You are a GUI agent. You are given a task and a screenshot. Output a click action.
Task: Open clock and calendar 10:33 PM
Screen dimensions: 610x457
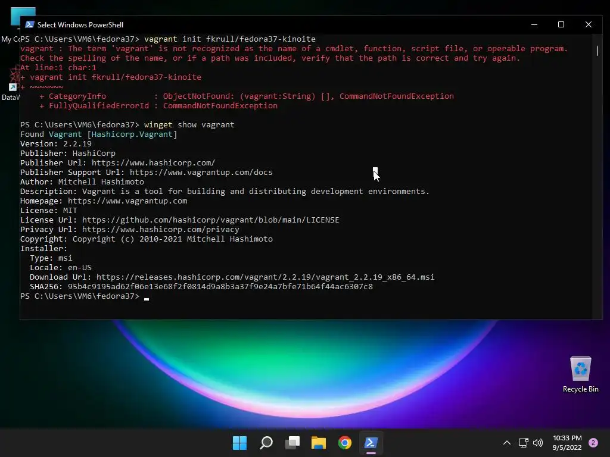click(x=567, y=443)
